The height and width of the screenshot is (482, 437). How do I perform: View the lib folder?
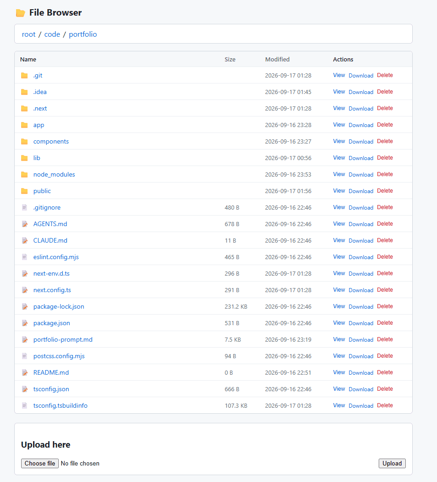339,158
